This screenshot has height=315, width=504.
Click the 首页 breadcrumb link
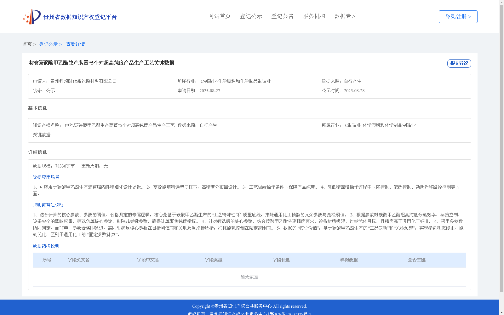coord(27,44)
